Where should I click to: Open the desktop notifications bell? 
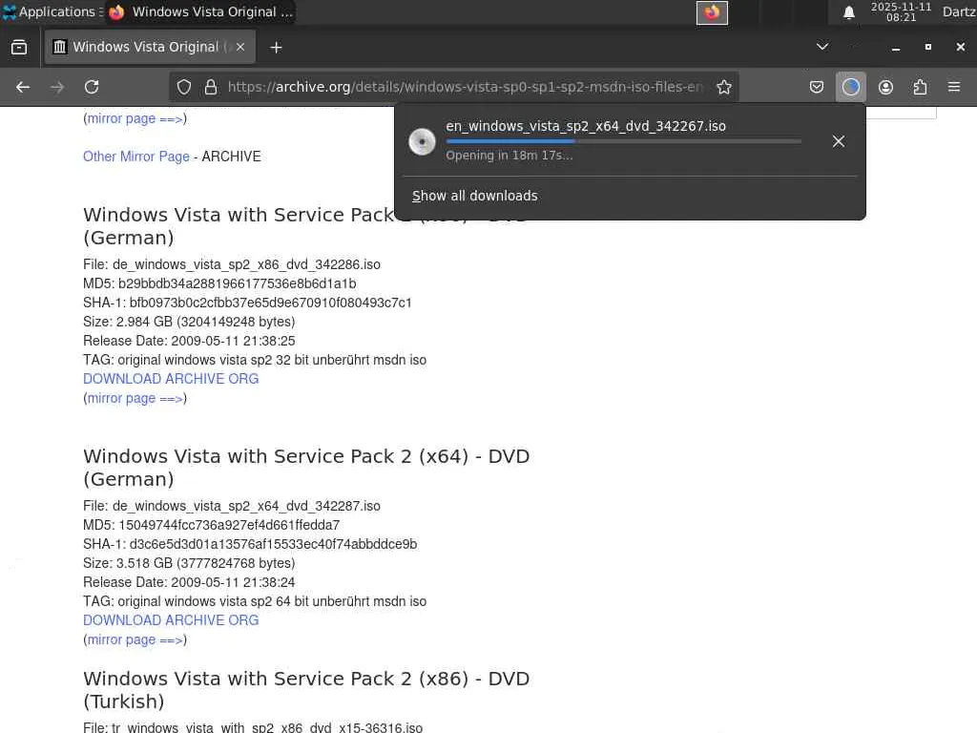tap(848, 12)
